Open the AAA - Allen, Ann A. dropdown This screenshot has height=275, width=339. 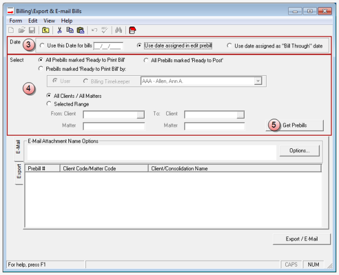click(258, 81)
